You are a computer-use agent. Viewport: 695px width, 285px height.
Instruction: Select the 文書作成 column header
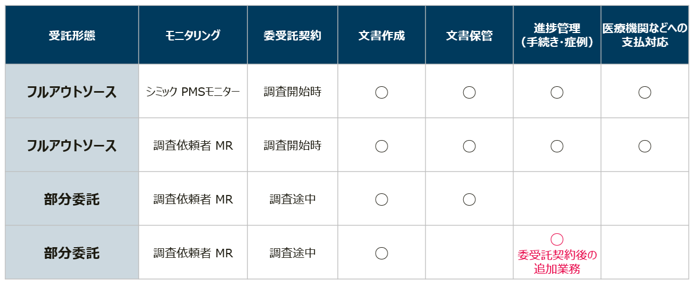[x=382, y=36]
